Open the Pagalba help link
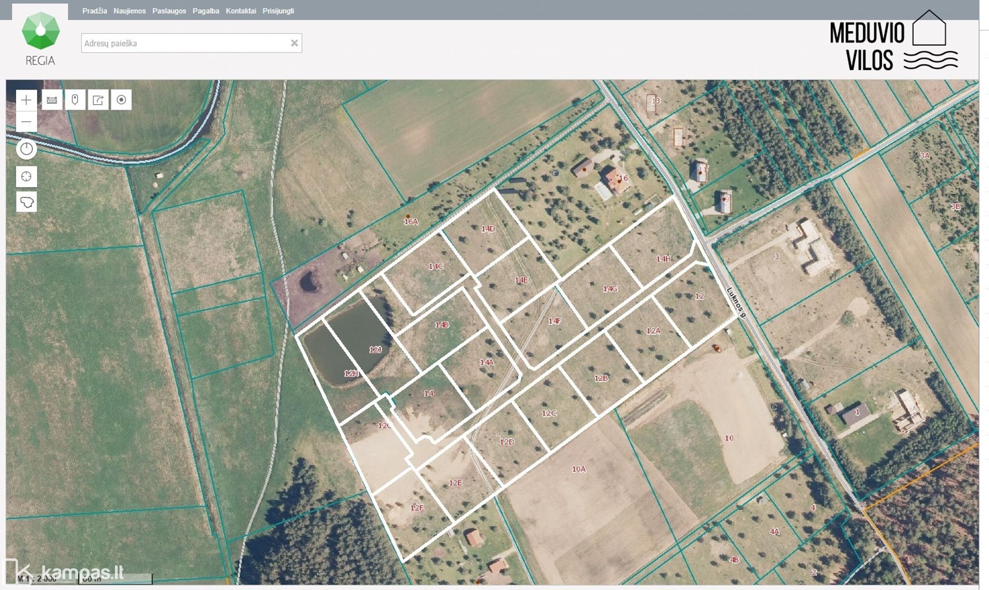Image resolution: width=989 pixels, height=590 pixels. coord(206,11)
